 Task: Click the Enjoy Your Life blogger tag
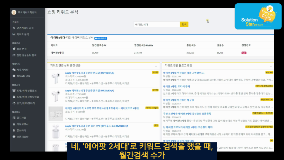267,100
